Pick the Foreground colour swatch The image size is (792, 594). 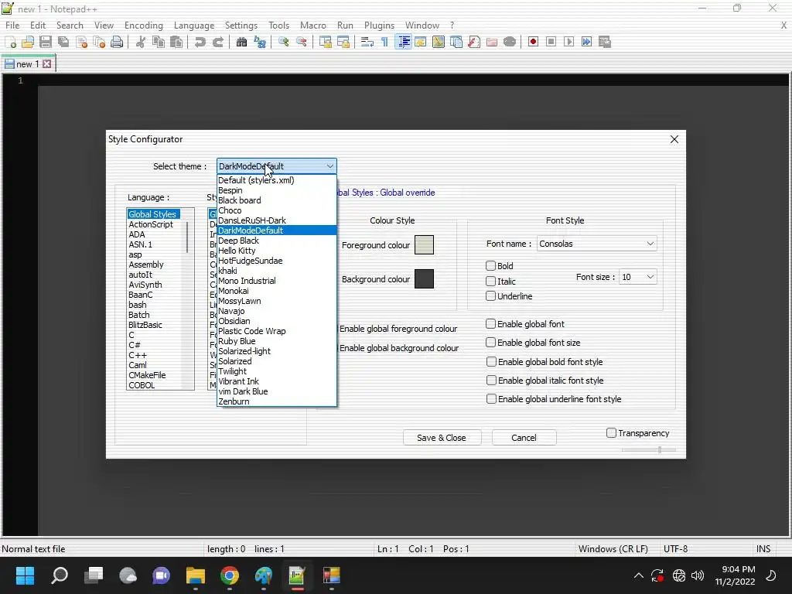pos(424,245)
